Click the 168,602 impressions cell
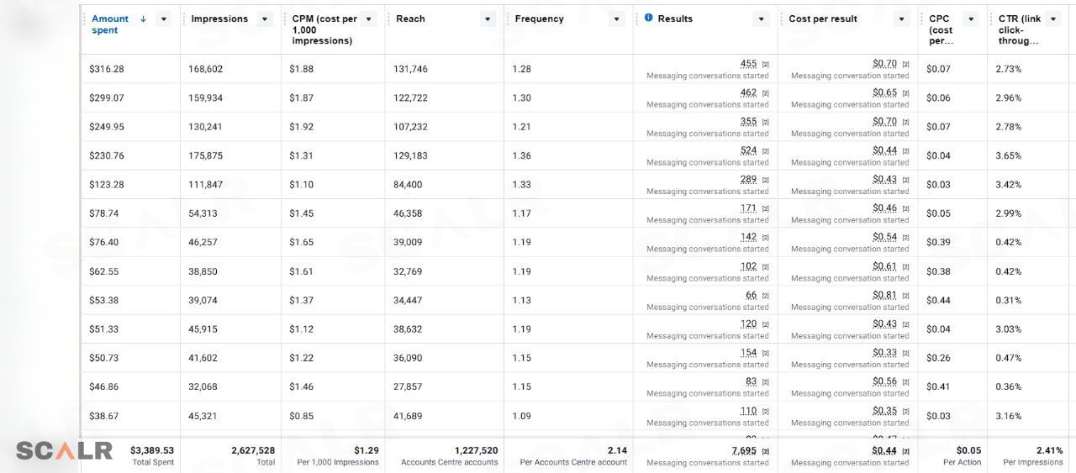This screenshot has height=473, width=1076. pyautogui.click(x=206, y=69)
